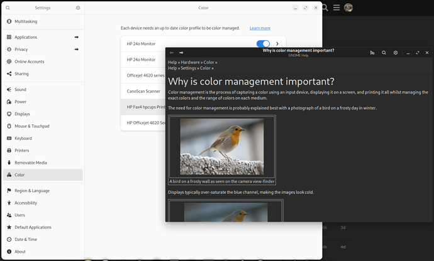Toggle color management for first HP 24o Monitor
The height and width of the screenshot is (261, 434).
click(x=263, y=44)
